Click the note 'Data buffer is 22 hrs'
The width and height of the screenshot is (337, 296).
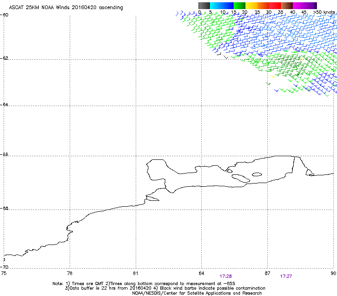coord(93,288)
